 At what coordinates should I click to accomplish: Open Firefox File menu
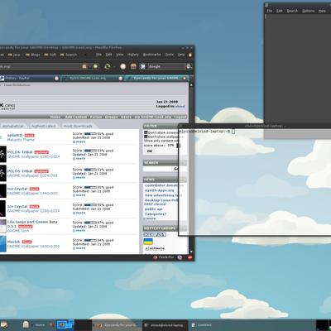tap(98, 55)
